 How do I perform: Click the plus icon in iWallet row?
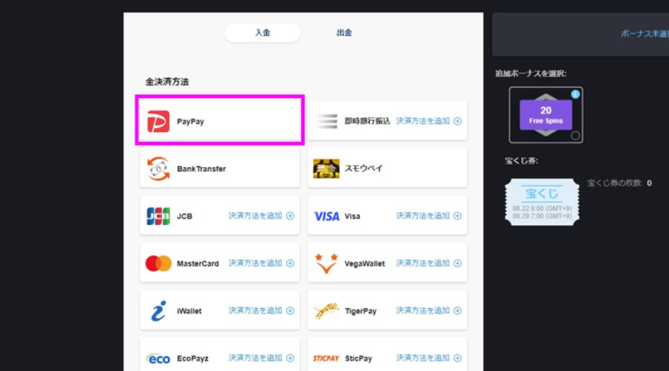click(290, 310)
